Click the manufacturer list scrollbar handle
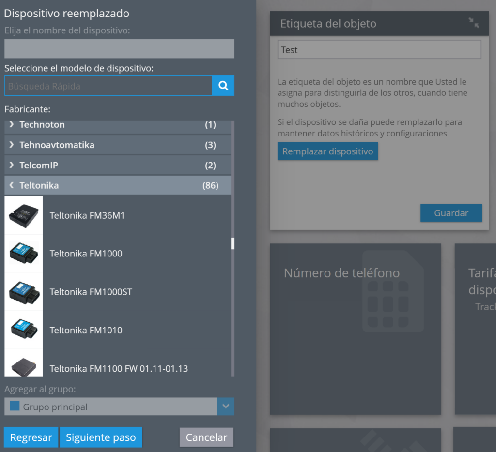 [233, 244]
